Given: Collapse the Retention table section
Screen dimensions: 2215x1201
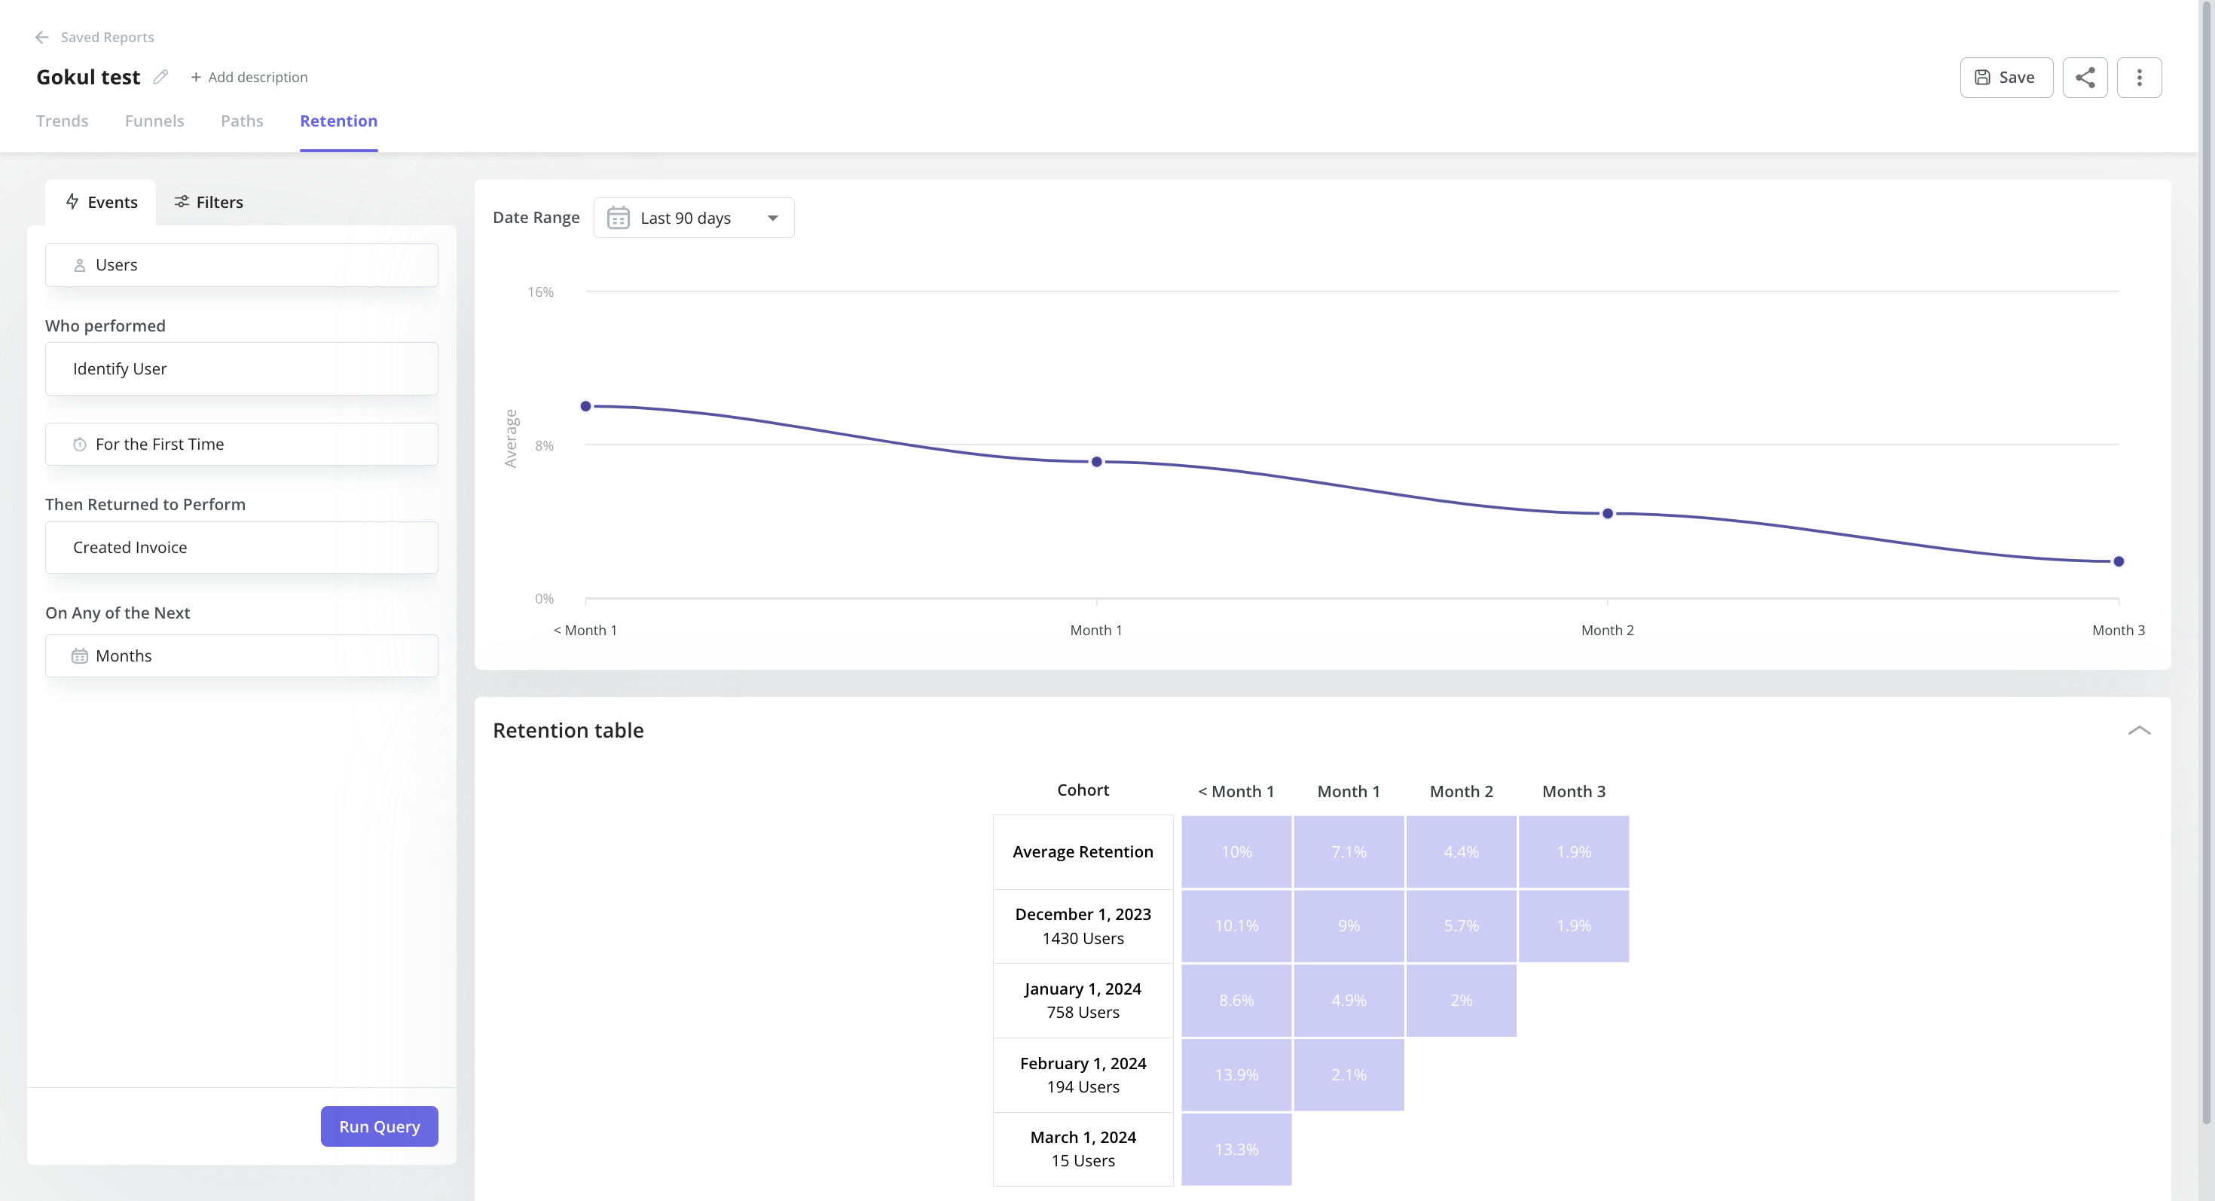Looking at the screenshot, I should (2140, 730).
